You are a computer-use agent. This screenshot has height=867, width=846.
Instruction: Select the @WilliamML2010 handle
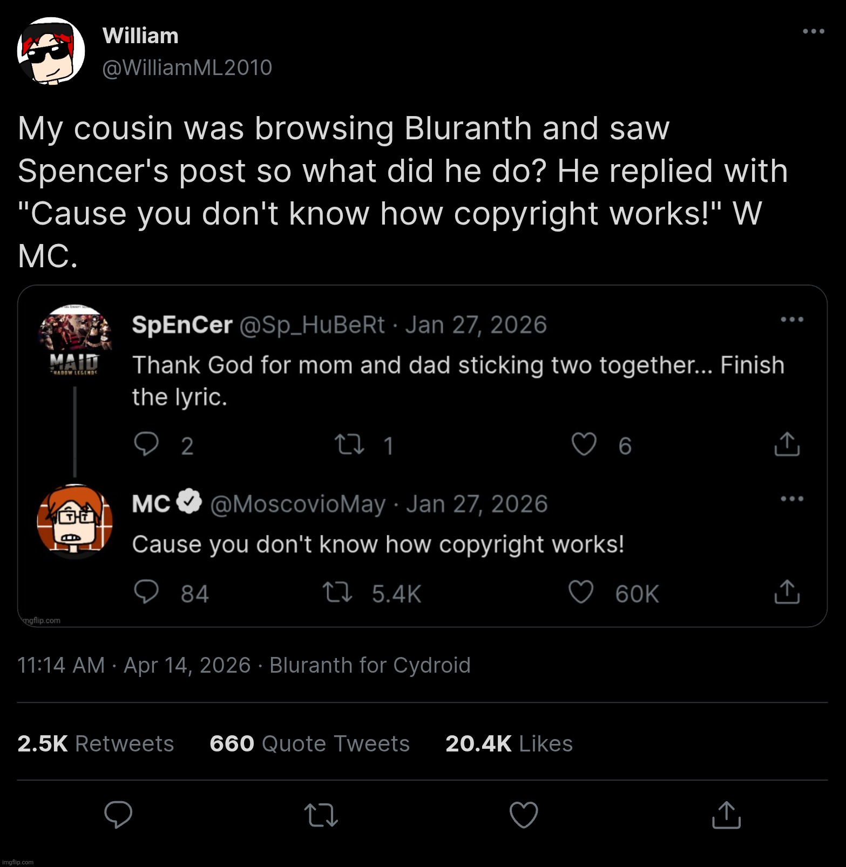[188, 67]
